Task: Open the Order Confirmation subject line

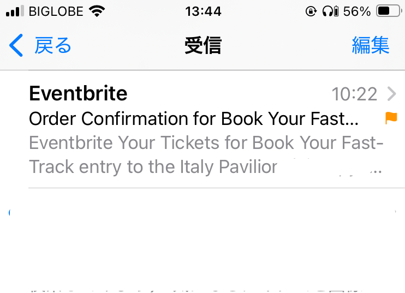Action: [193, 118]
